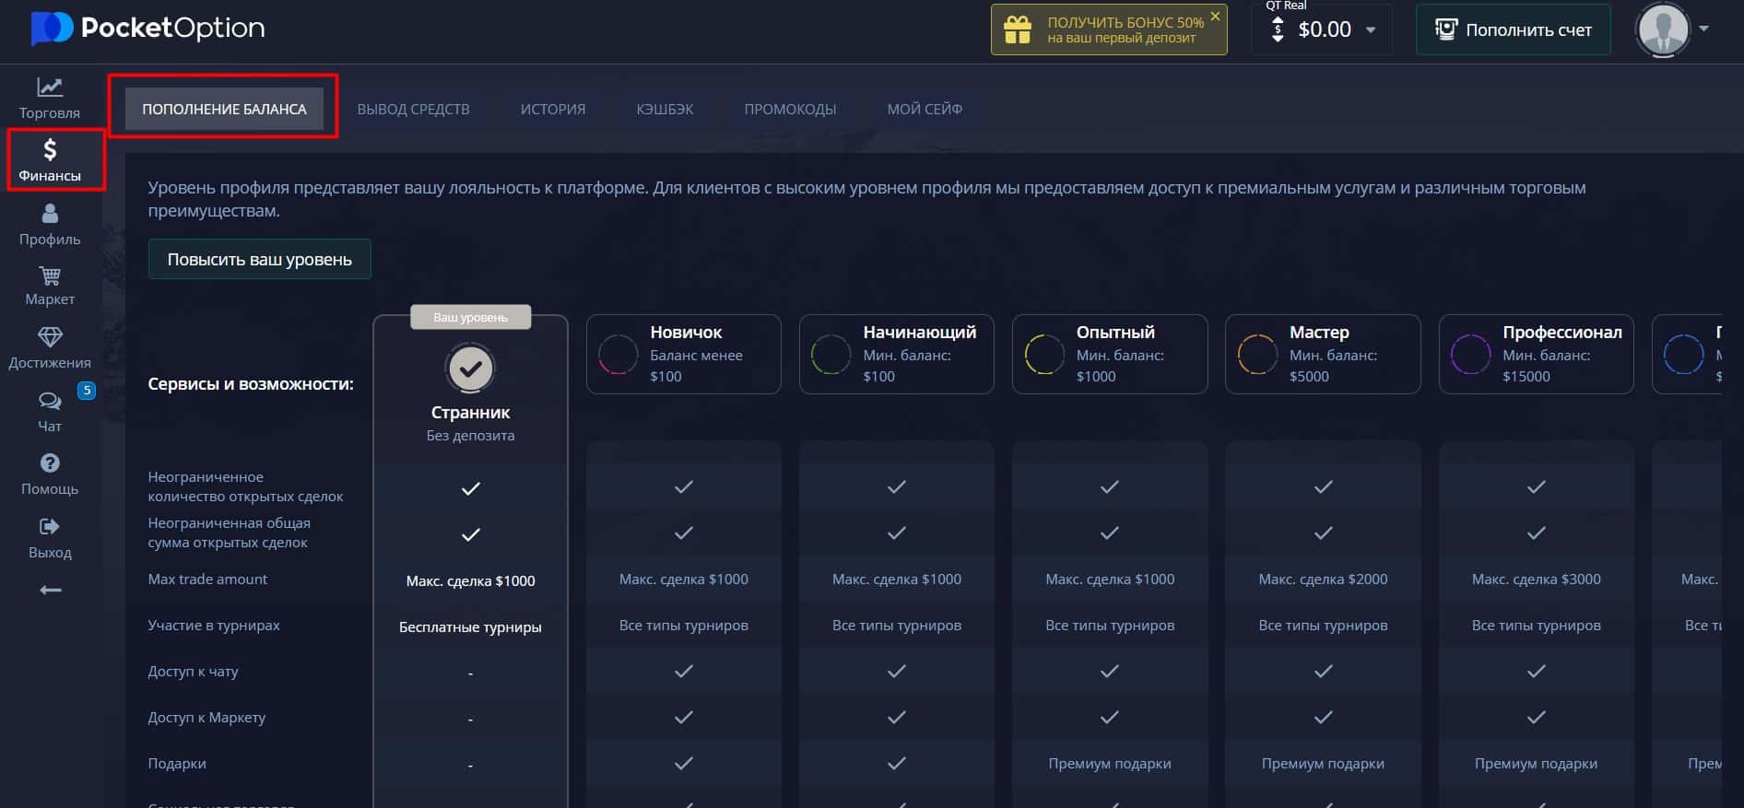Switch to the ВЫВОД СРЕДСТВ tab

(413, 109)
